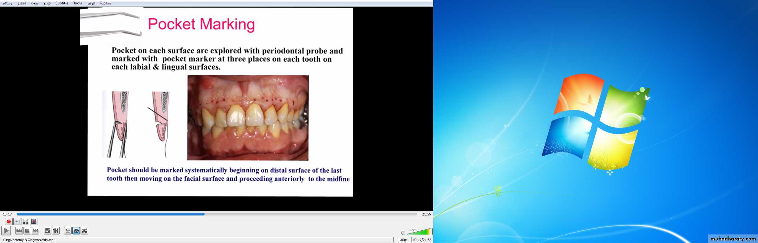Click the 1.00x playback speed indicator
The height and width of the screenshot is (243, 758).
click(402, 240)
